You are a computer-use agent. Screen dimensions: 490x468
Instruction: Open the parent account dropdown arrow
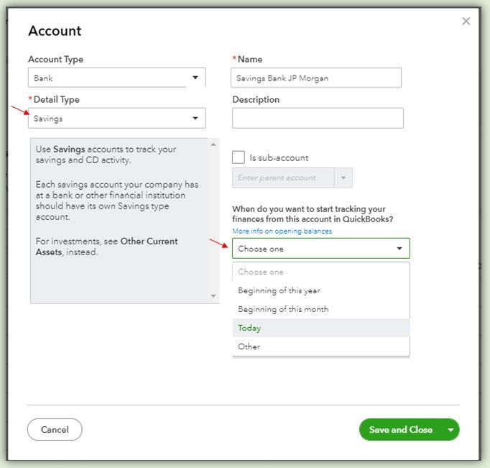[x=343, y=178]
